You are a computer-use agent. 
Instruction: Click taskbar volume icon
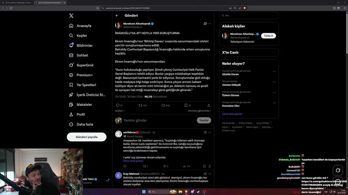[x=334, y=192]
